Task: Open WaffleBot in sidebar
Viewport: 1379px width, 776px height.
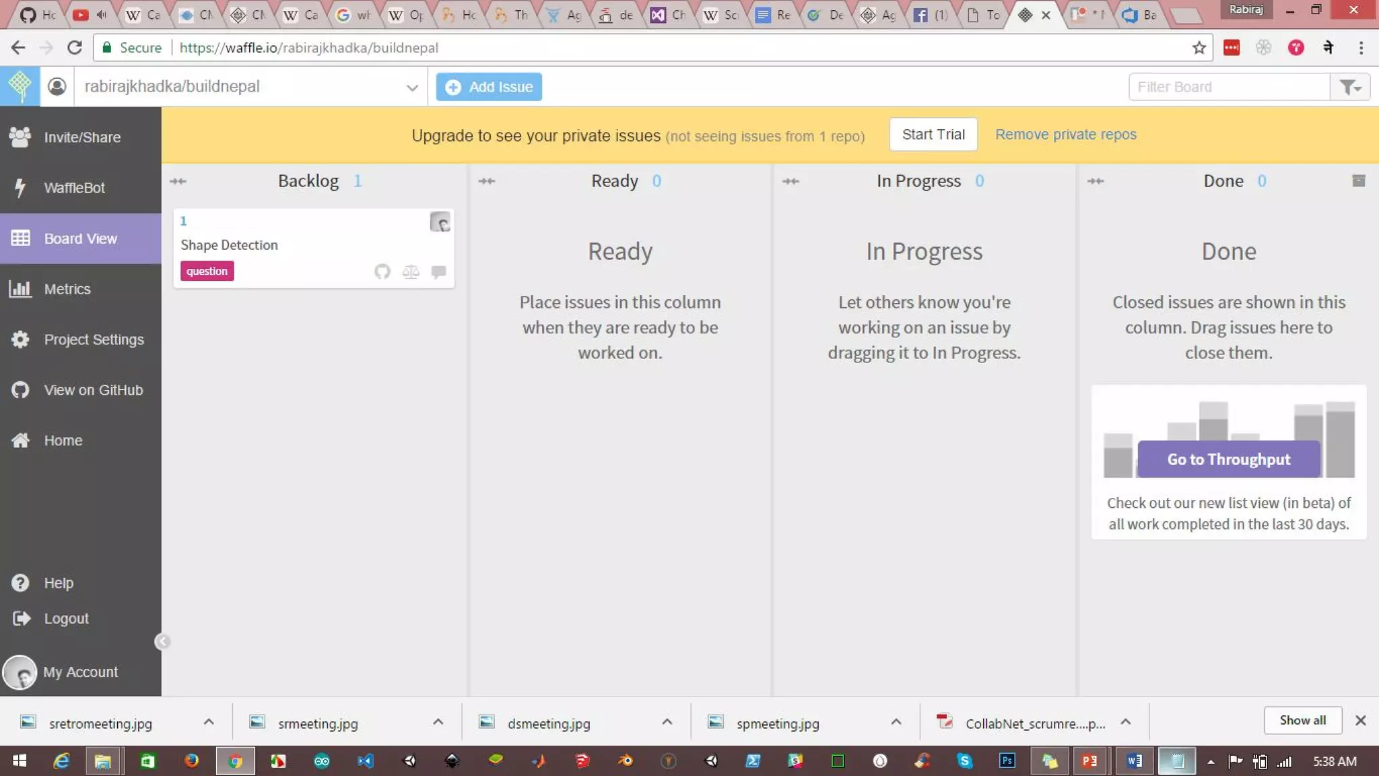Action: (74, 188)
